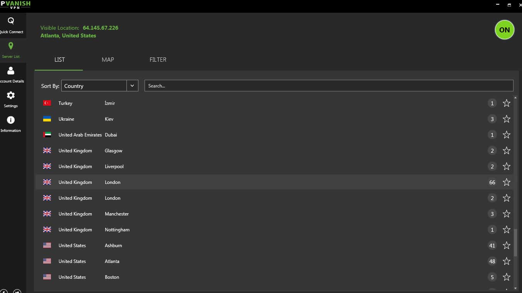Image resolution: width=522 pixels, height=293 pixels.
Task: Expand the 3 server count for Kiev
Action: 492,119
